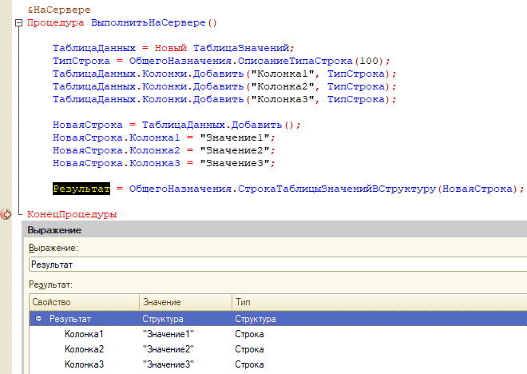Collapse the Результат node in results tree
The image size is (527, 374).
tap(38, 318)
